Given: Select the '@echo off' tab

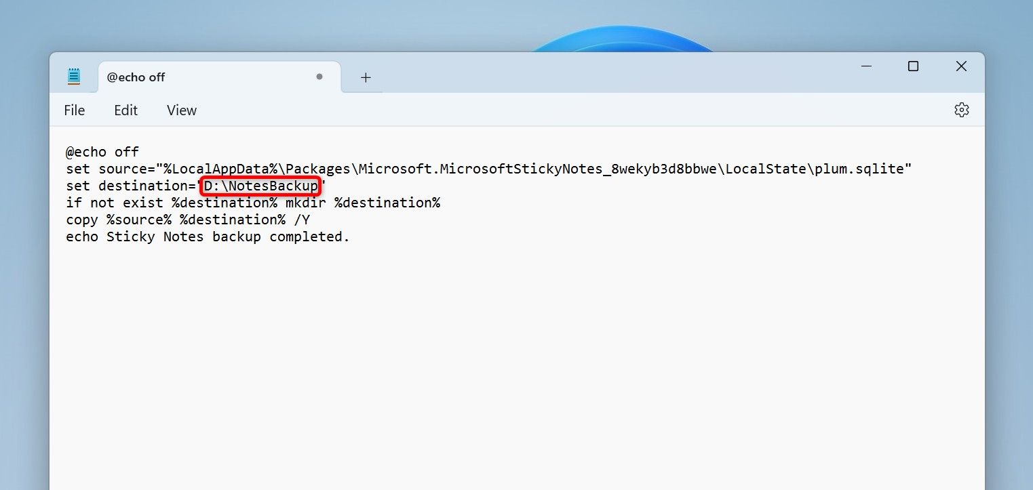Looking at the screenshot, I should pyautogui.click(x=219, y=77).
